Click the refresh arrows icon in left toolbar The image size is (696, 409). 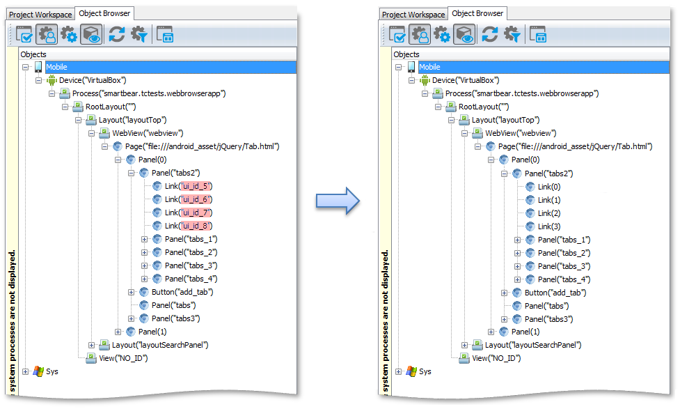(117, 33)
